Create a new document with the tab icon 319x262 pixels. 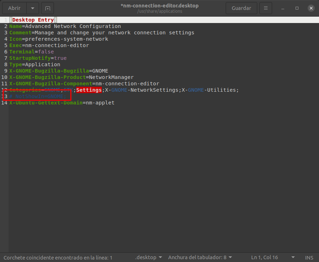pos(48,8)
